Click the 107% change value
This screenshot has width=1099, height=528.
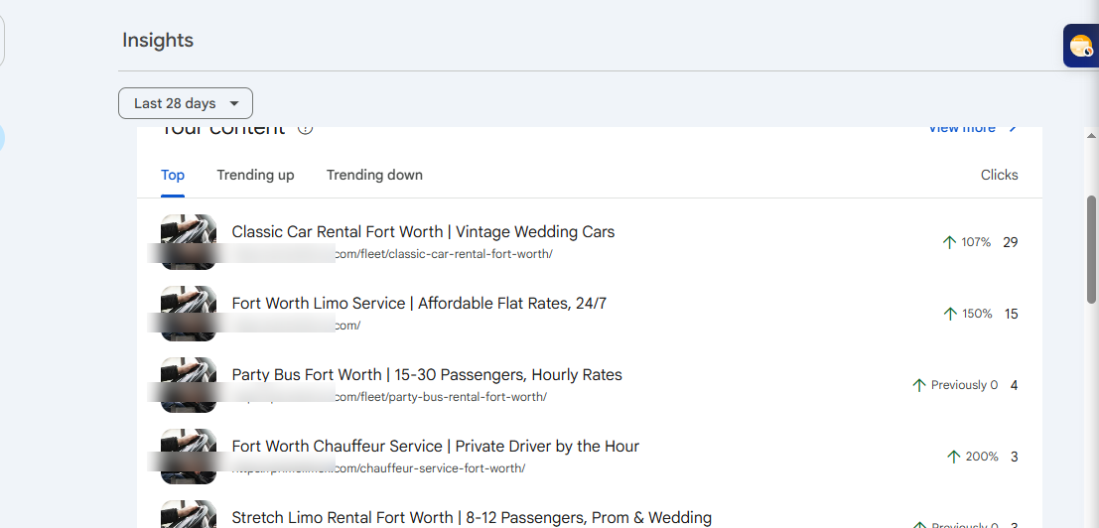[976, 242]
